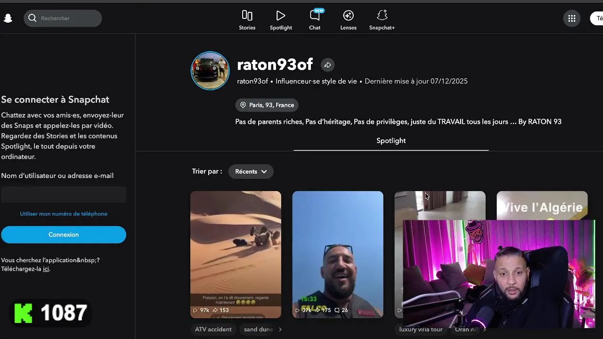Click the Paris, 93, France location chip
Image resolution: width=603 pixels, height=339 pixels.
267,105
